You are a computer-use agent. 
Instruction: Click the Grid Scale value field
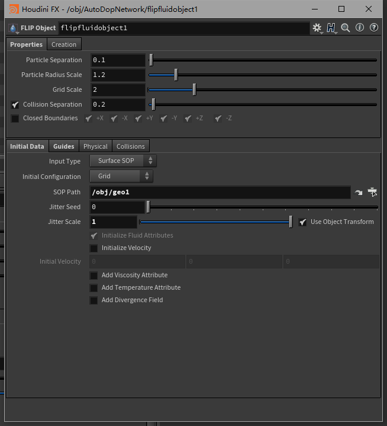[118, 89]
